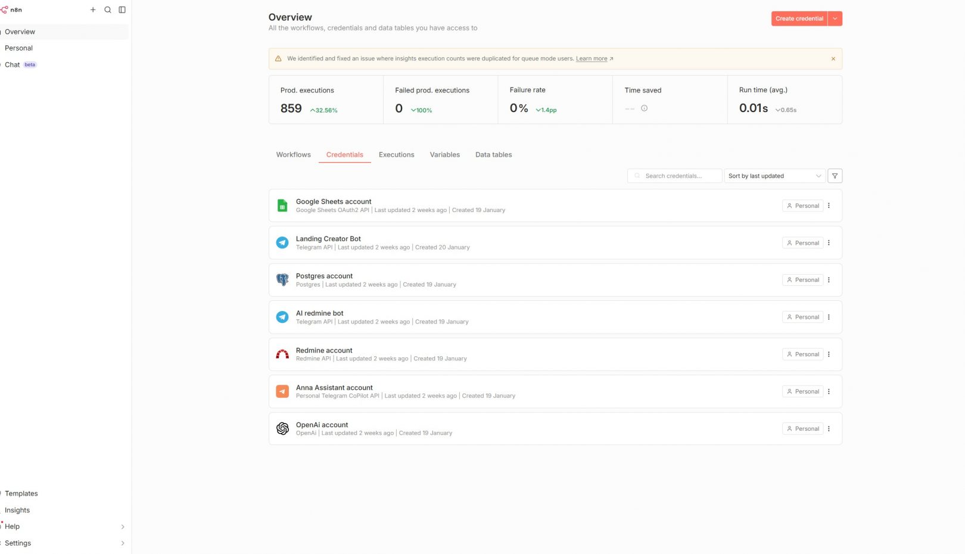Open three-dot menu for OpenAi account
This screenshot has height=554, width=965.
coord(829,429)
